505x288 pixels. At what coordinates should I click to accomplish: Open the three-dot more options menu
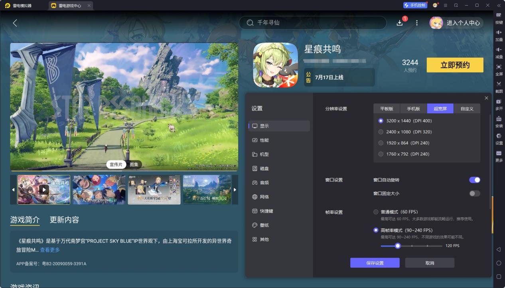(417, 23)
